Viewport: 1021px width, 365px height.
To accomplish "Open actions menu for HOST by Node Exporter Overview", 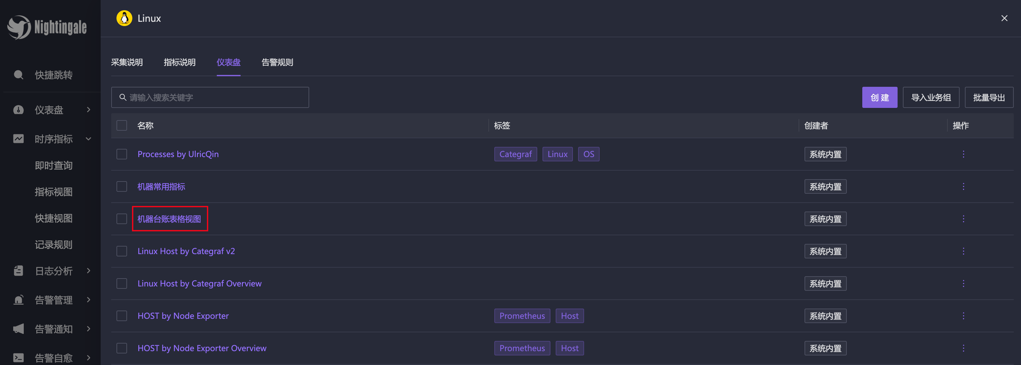I will point(963,348).
